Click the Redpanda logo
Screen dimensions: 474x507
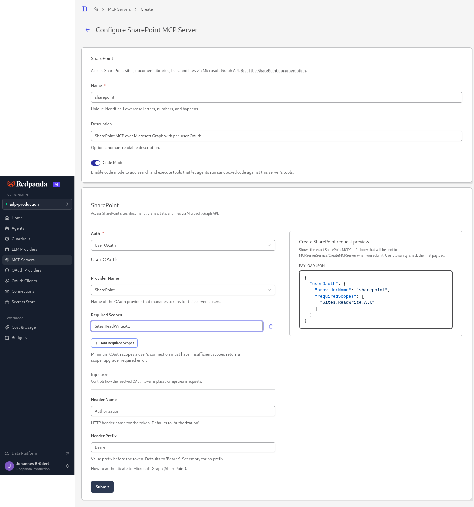27,184
